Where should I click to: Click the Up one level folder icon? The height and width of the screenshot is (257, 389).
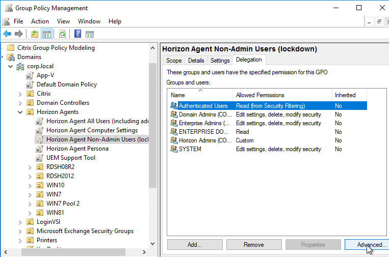coord(35,34)
